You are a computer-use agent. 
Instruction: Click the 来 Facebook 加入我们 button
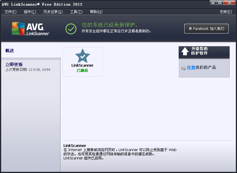click(206, 28)
